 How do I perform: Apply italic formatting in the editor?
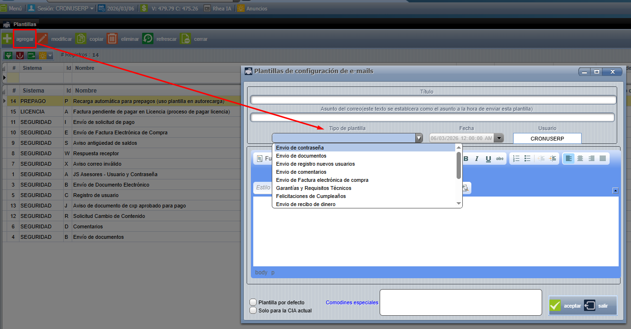coord(477,159)
